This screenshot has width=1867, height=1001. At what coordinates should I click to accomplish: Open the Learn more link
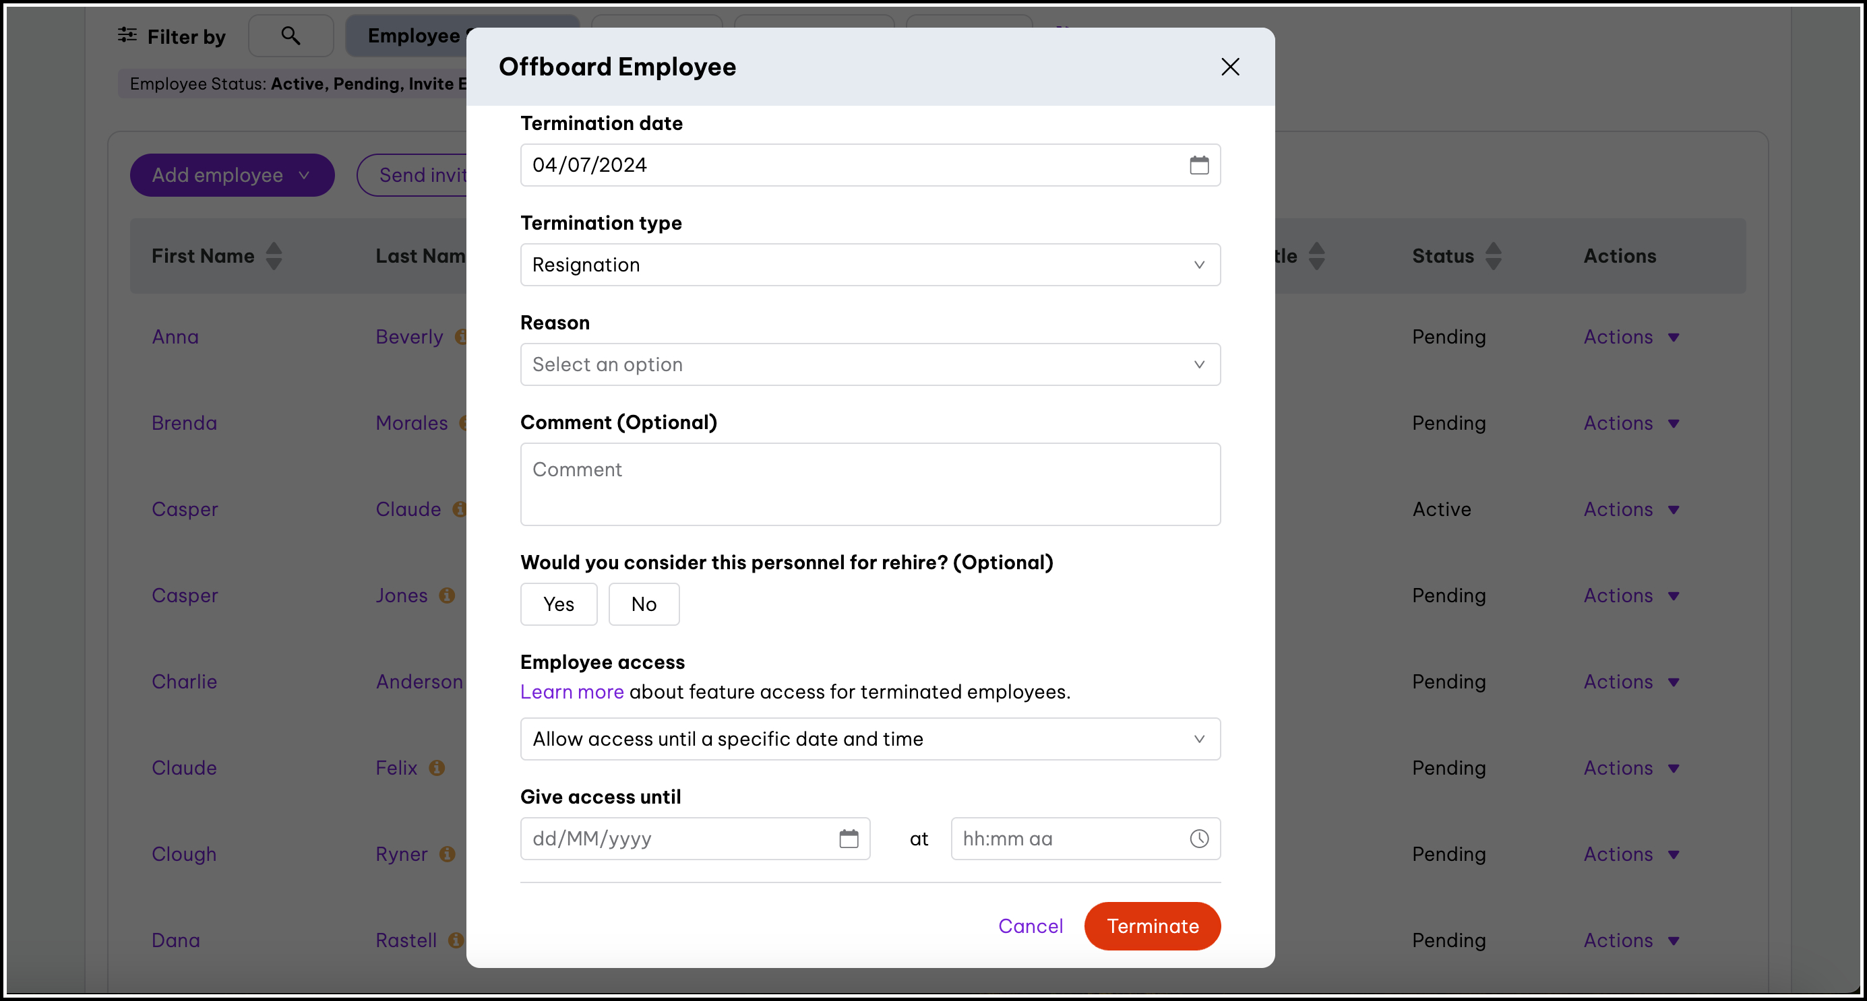click(x=571, y=692)
